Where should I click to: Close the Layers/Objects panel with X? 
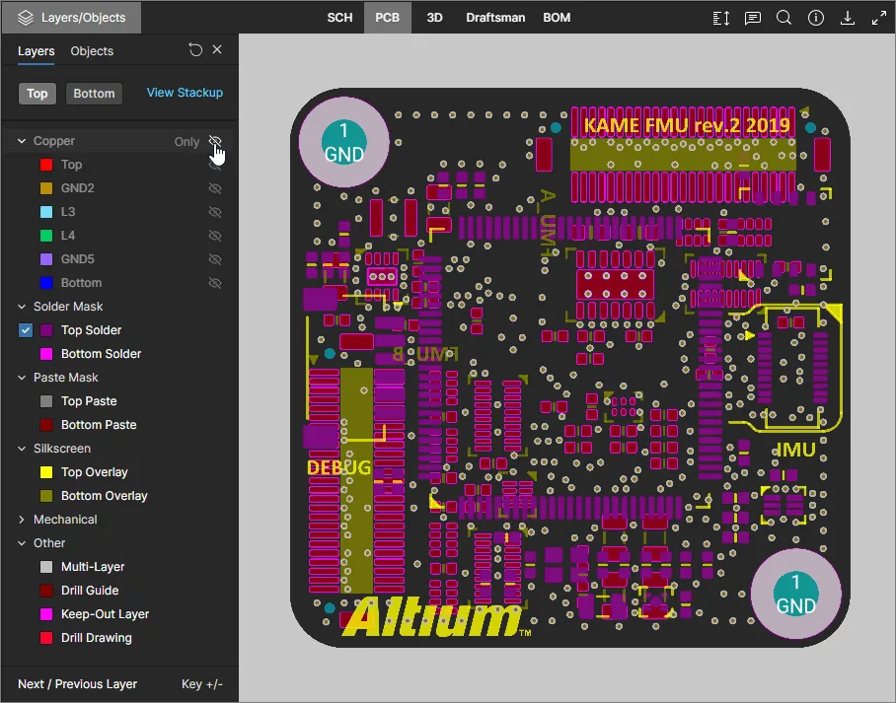coord(217,50)
